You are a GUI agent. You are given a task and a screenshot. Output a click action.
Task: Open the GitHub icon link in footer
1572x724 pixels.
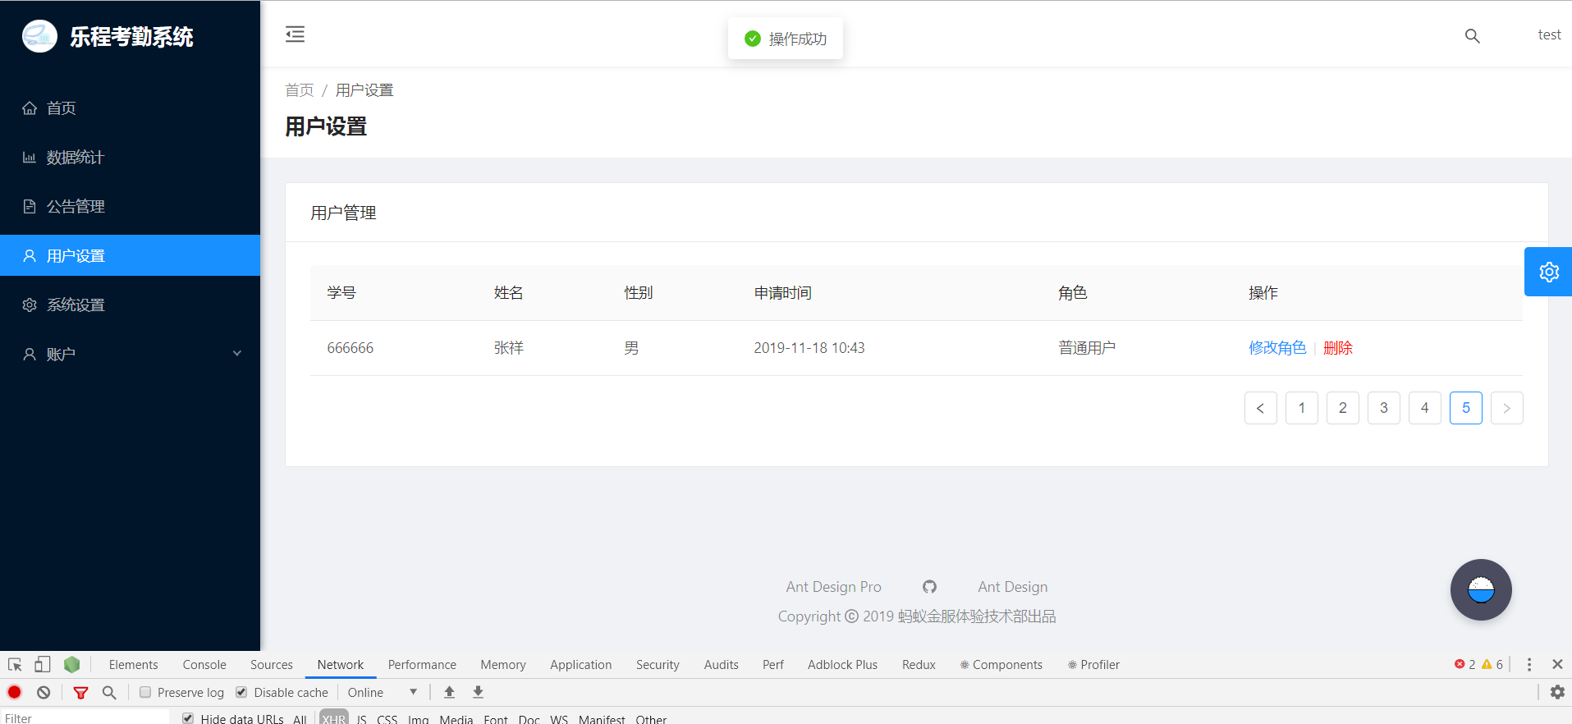(929, 587)
